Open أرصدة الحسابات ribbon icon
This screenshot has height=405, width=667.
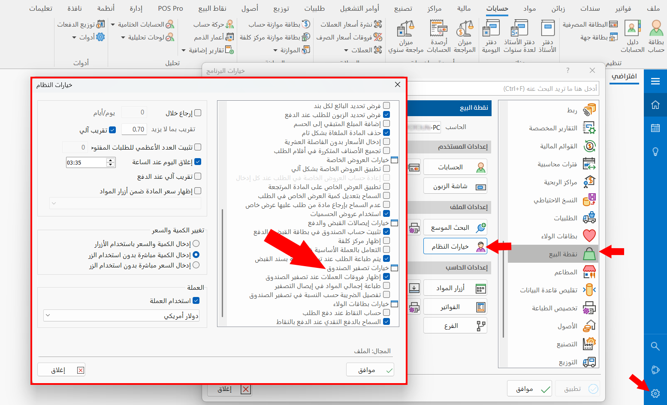pyautogui.click(x=439, y=36)
